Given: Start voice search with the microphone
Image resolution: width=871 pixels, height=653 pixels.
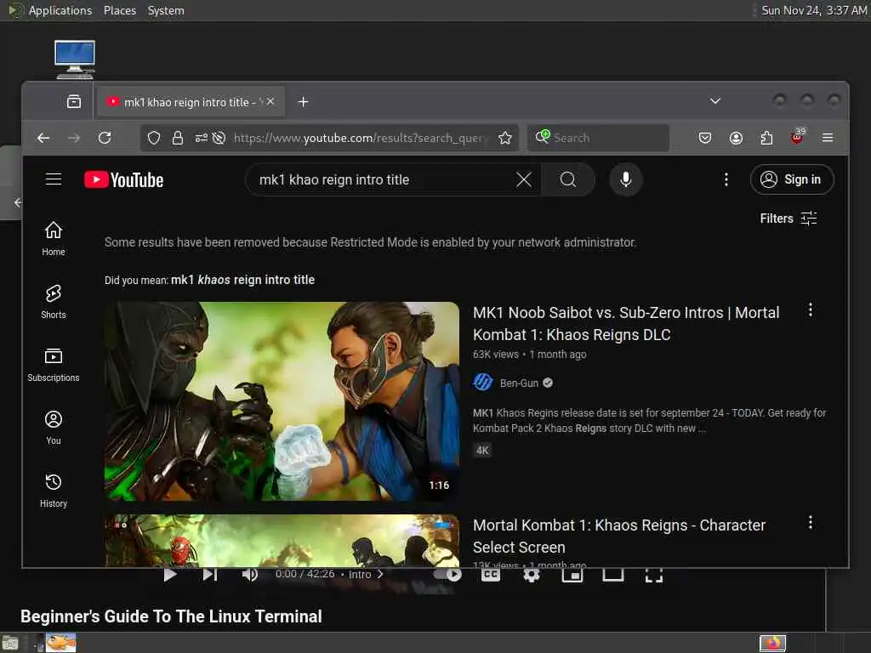Looking at the screenshot, I should [x=625, y=179].
